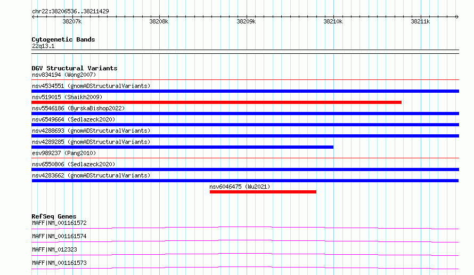This screenshot has height=275, width=474.
Task: Click the 38209k ruler tick label
Action: tap(246, 21)
